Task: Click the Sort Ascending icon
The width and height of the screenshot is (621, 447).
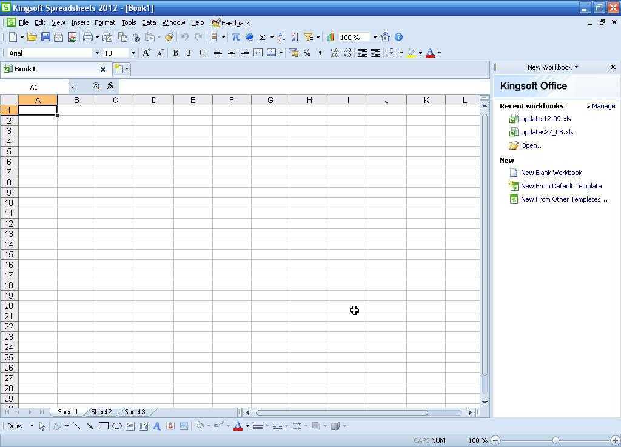Action: pyautogui.click(x=282, y=37)
